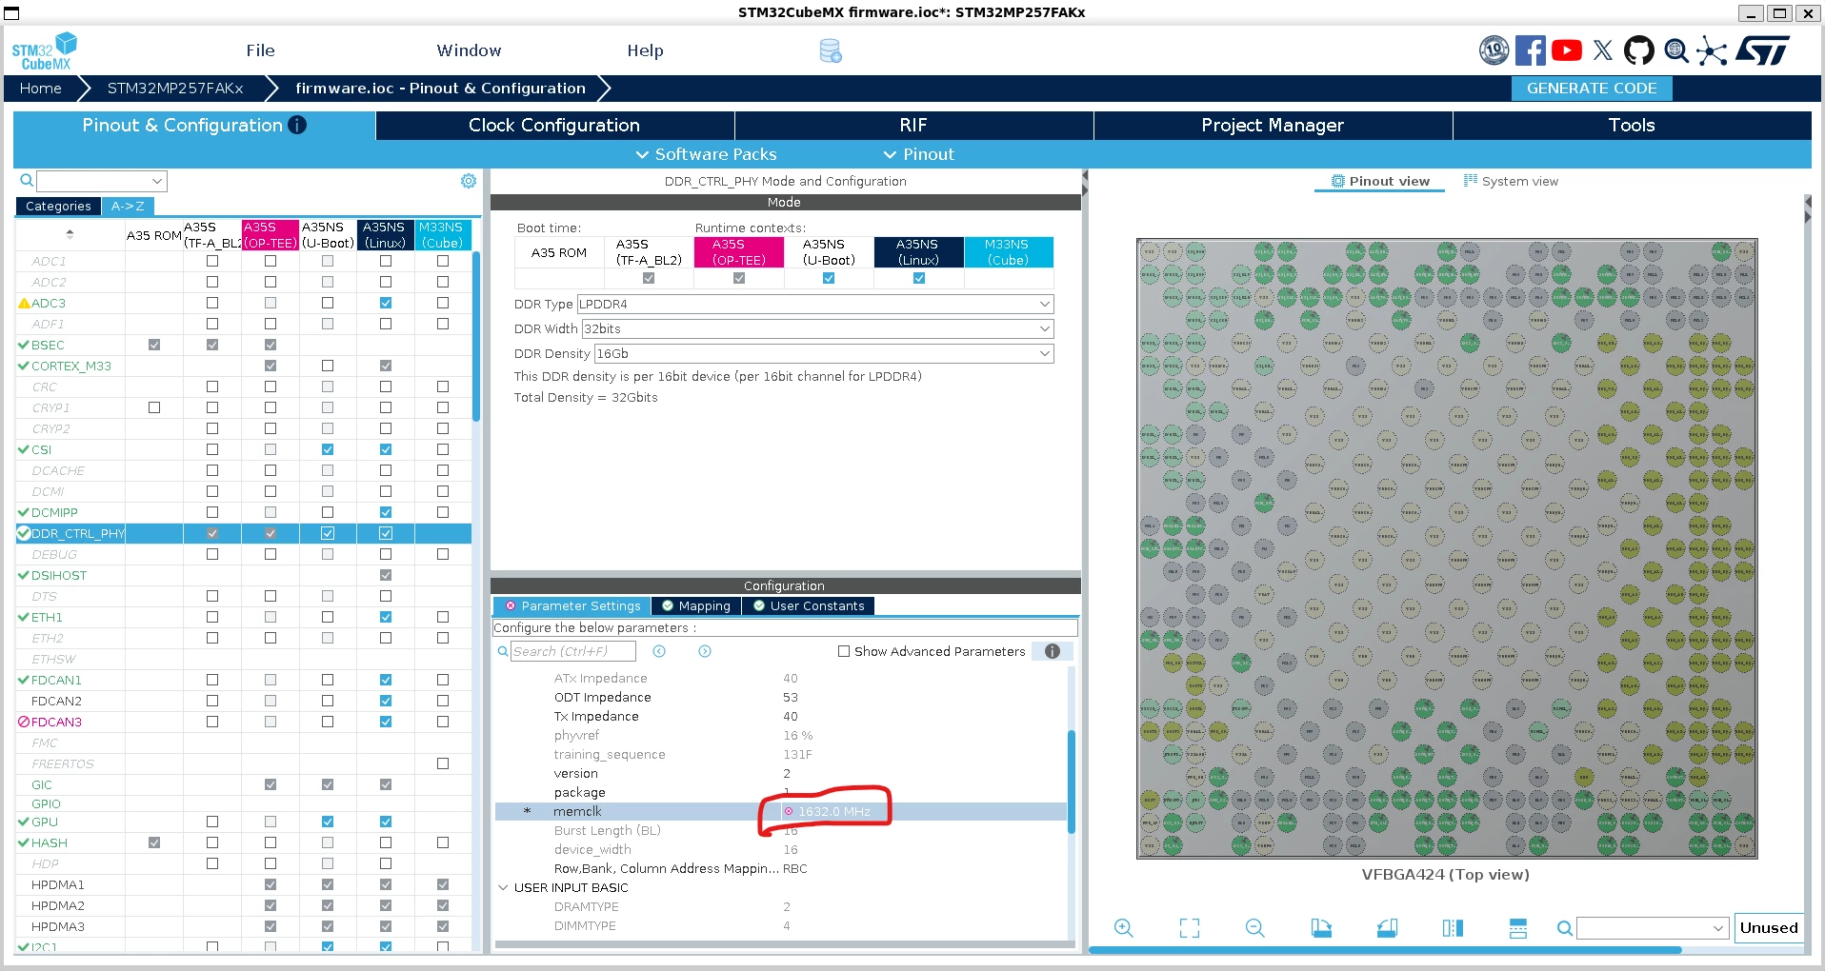This screenshot has width=1825, height=971.
Task: Go to the Home breadcrumb
Action: (41, 89)
